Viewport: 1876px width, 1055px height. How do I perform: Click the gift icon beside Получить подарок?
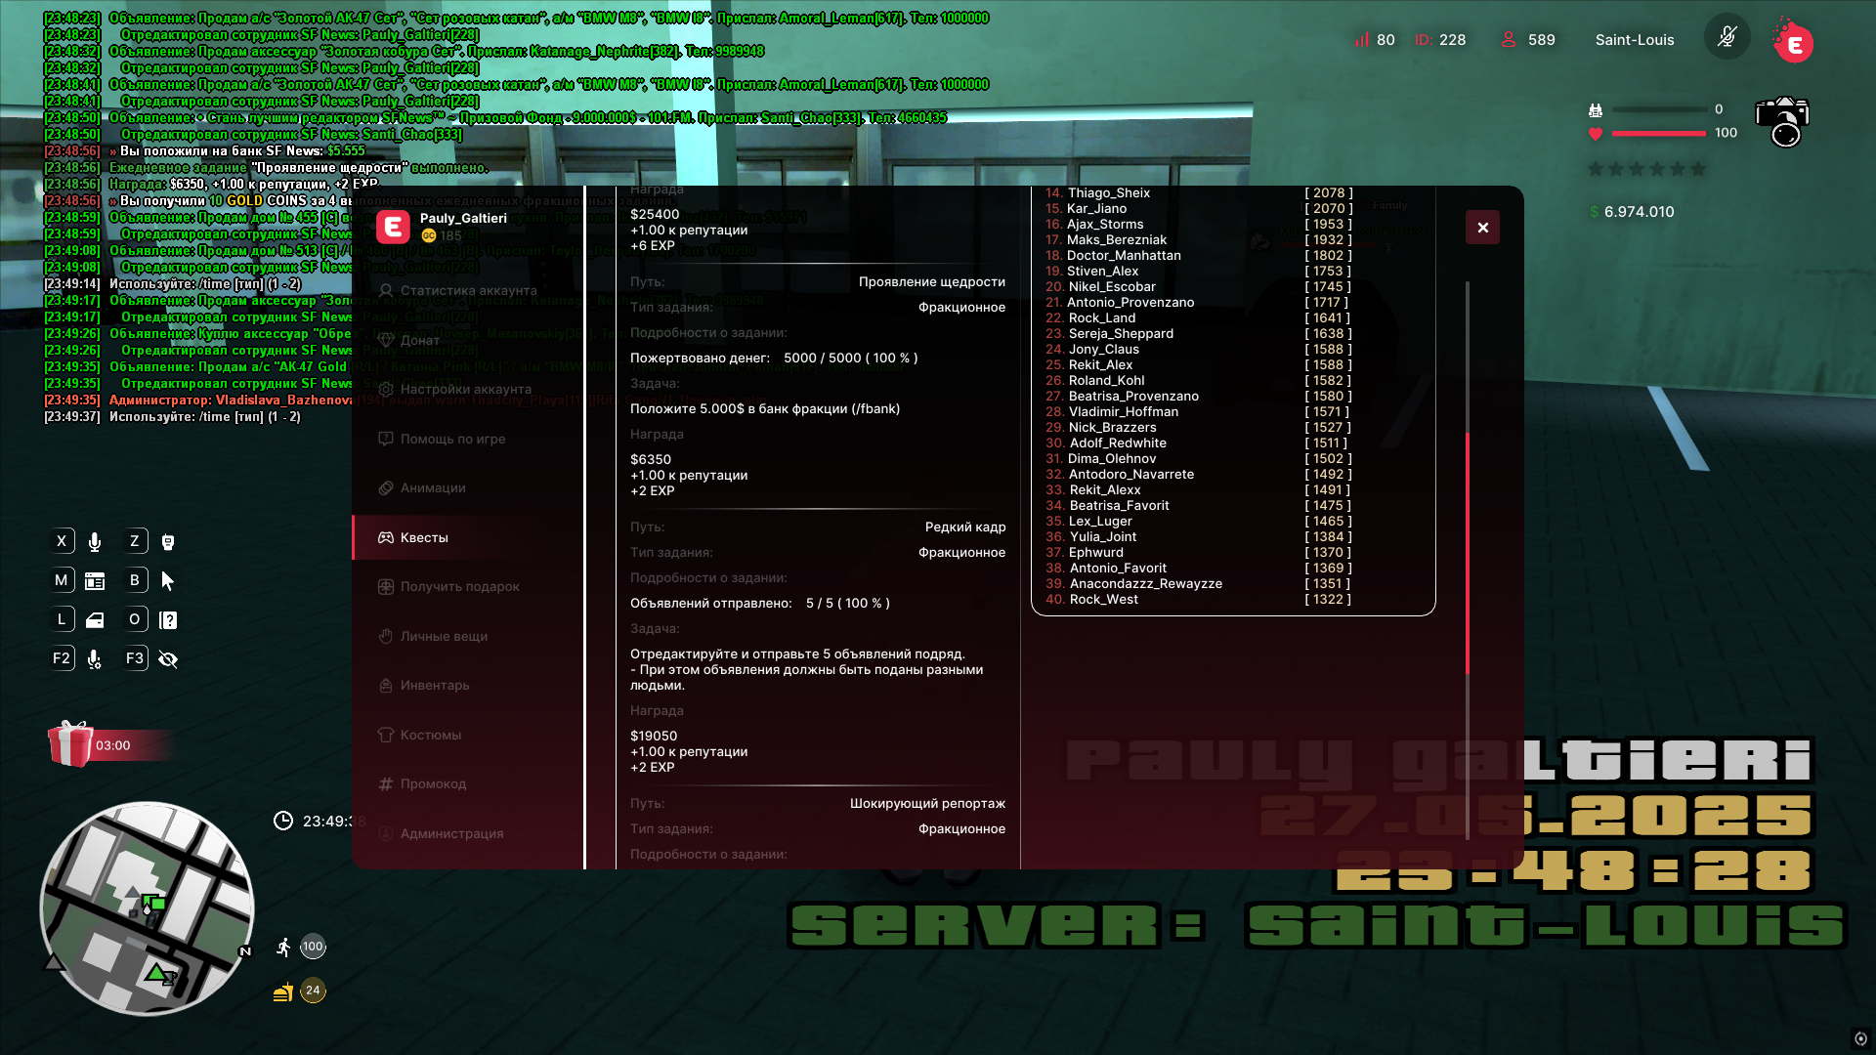[386, 586]
